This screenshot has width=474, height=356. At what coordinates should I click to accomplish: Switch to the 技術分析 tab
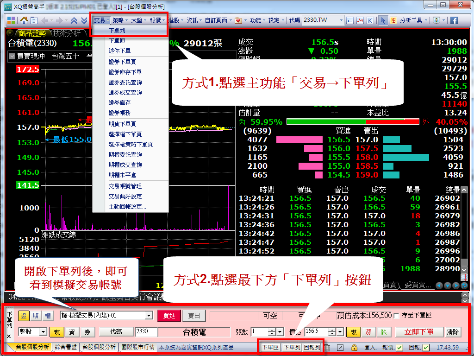point(67,33)
